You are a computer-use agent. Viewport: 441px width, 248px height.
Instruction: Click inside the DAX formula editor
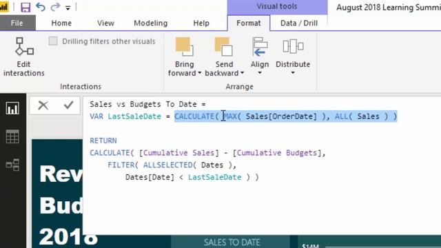(262, 166)
